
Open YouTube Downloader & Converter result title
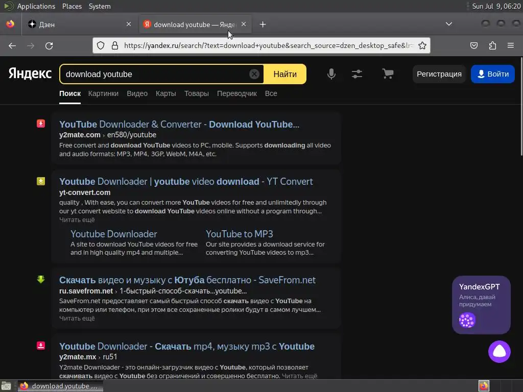coord(179,125)
